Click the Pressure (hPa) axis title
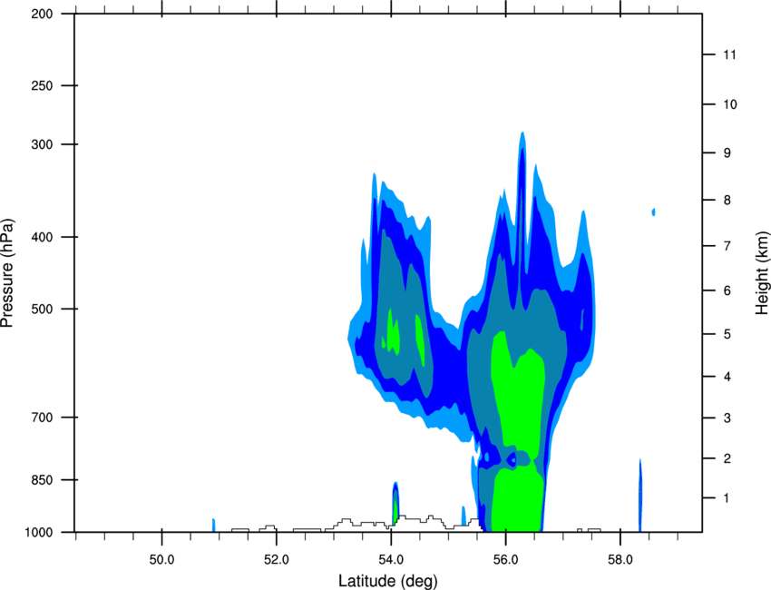 [7, 273]
